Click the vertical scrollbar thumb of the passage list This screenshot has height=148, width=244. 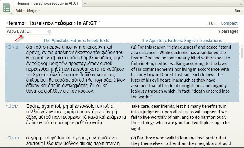point(242,53)
